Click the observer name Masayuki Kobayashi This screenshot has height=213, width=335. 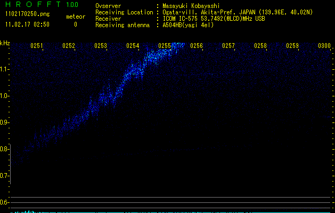191,6
